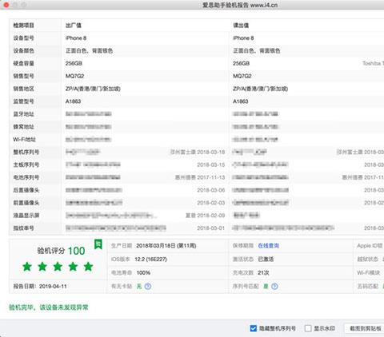Click 2018-03-15 date in 主板序列号 row
This screenshot has height=337, width=384.
pos(211,165)
